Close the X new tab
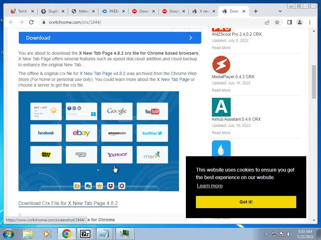 coord(214,11)
